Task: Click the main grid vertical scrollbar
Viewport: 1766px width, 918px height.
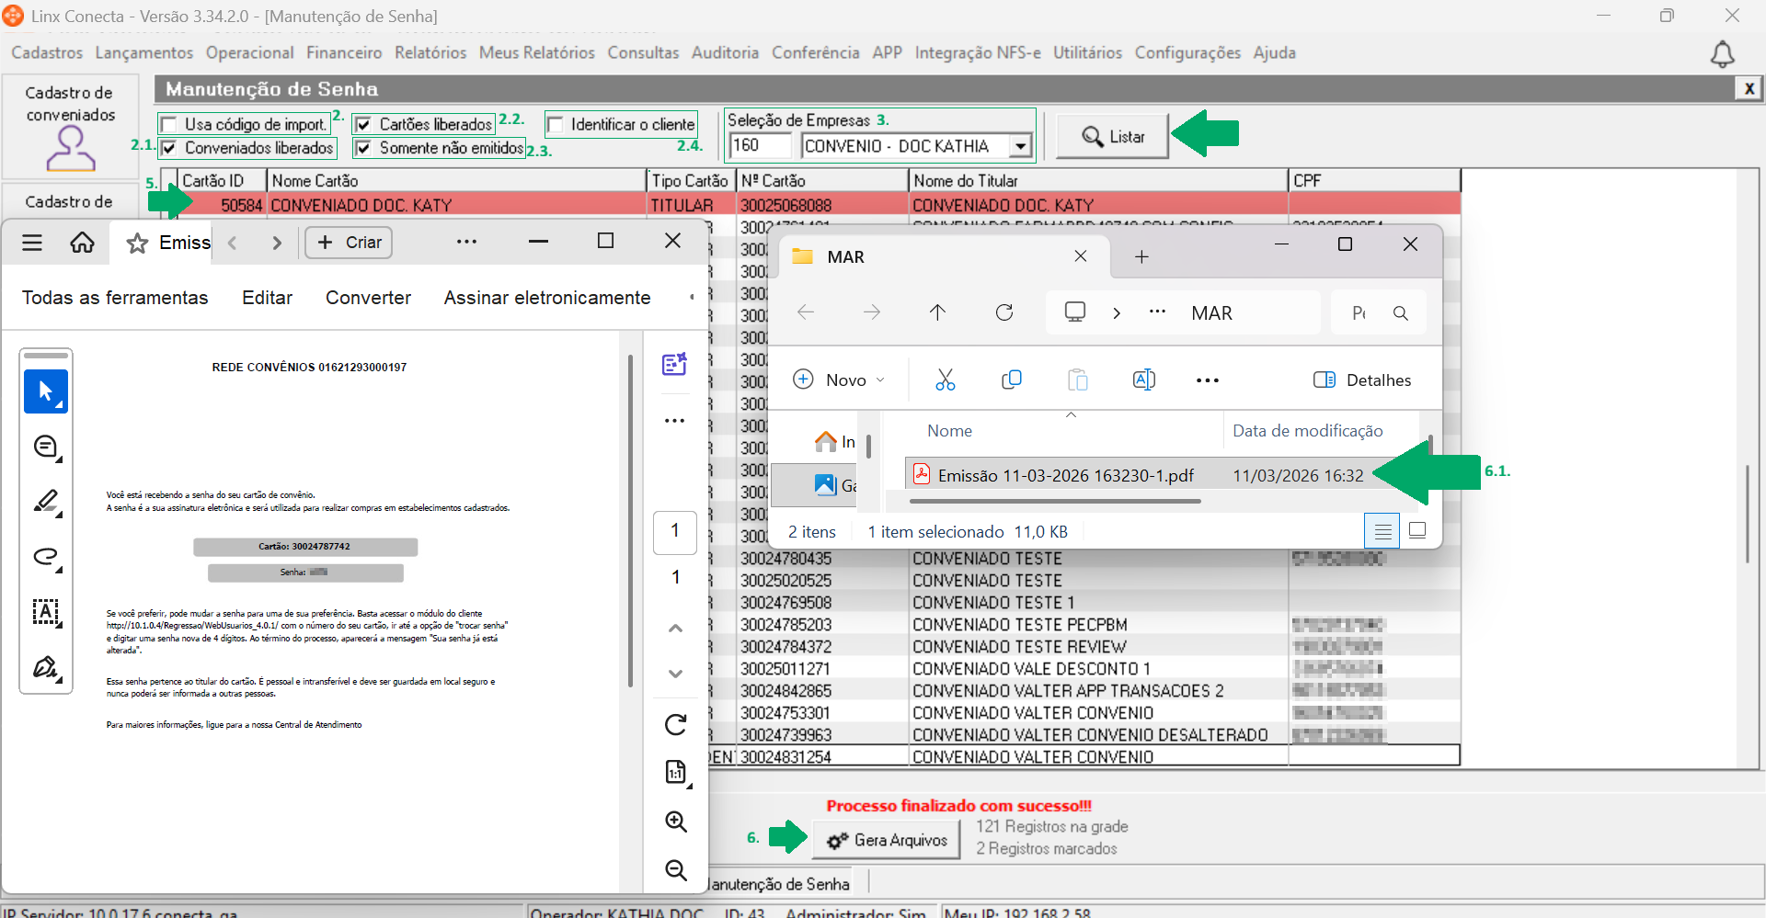Action: point(1748,515)
